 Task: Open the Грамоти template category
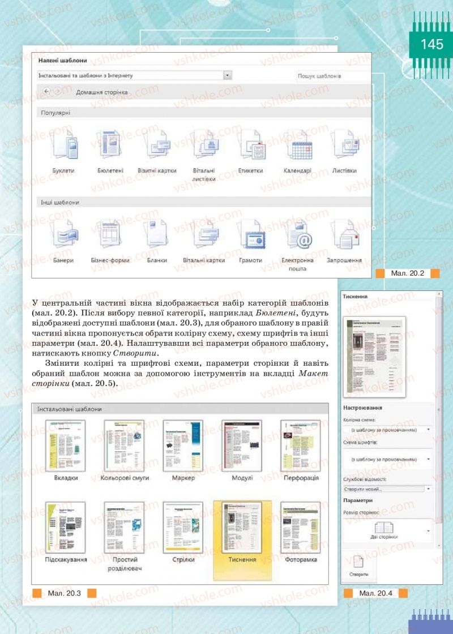point(250,241)
